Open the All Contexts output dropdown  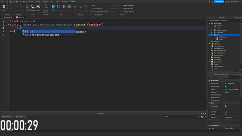(x=20, y=117)
